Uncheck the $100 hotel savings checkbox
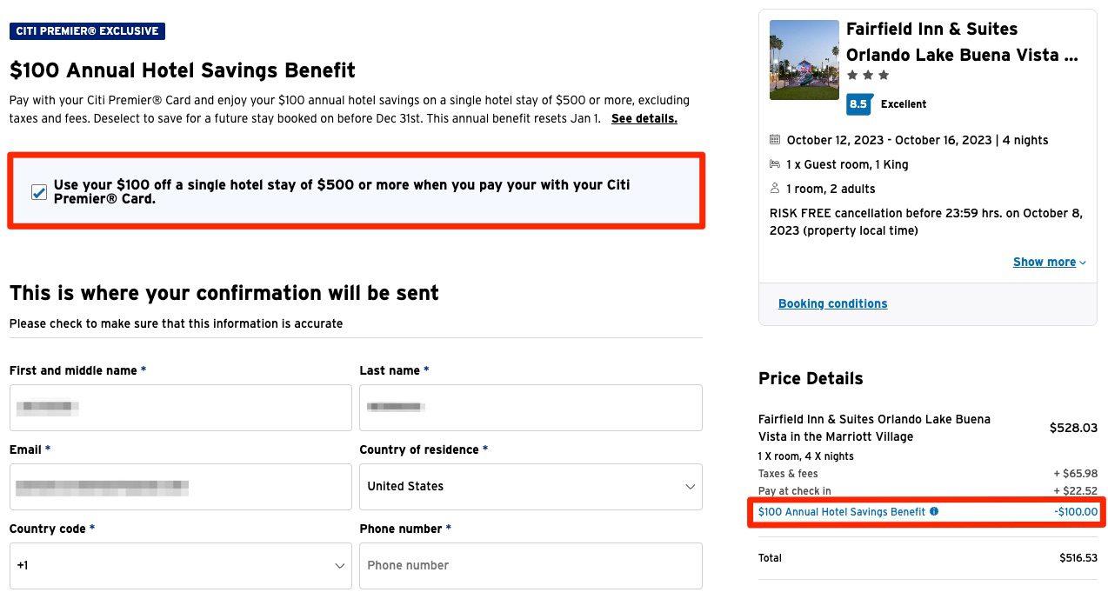This screenshot has width=1108, height=599. pos(38,192)
